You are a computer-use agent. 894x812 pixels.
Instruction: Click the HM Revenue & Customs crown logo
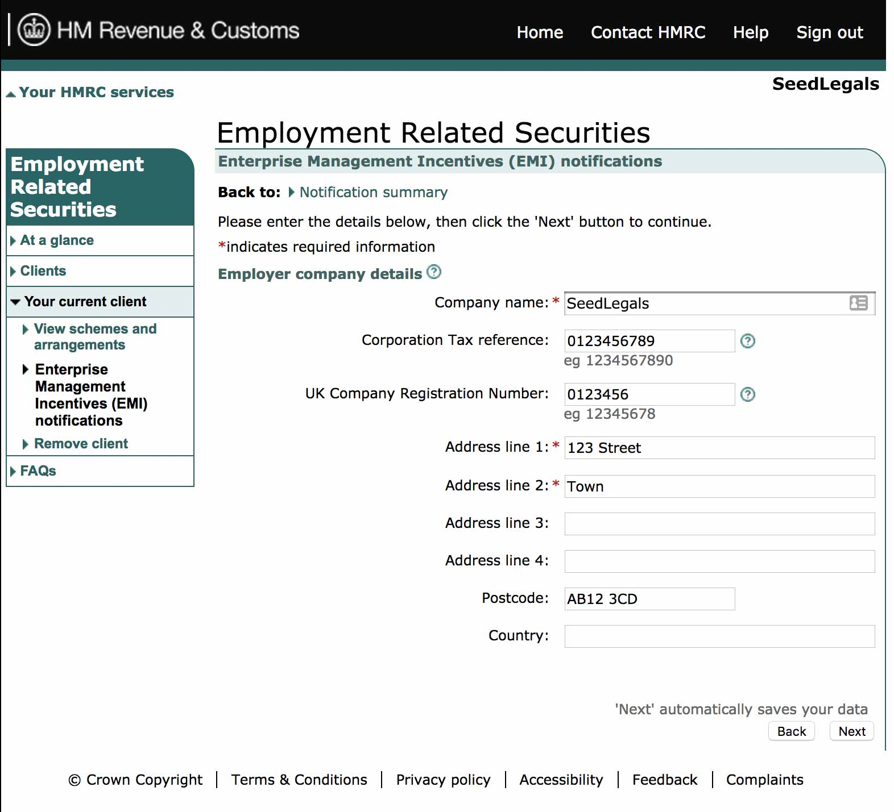pos(34,30)
